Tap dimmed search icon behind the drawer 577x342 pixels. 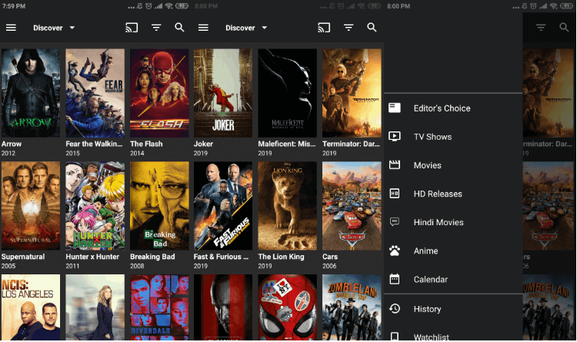pos(564,27)
